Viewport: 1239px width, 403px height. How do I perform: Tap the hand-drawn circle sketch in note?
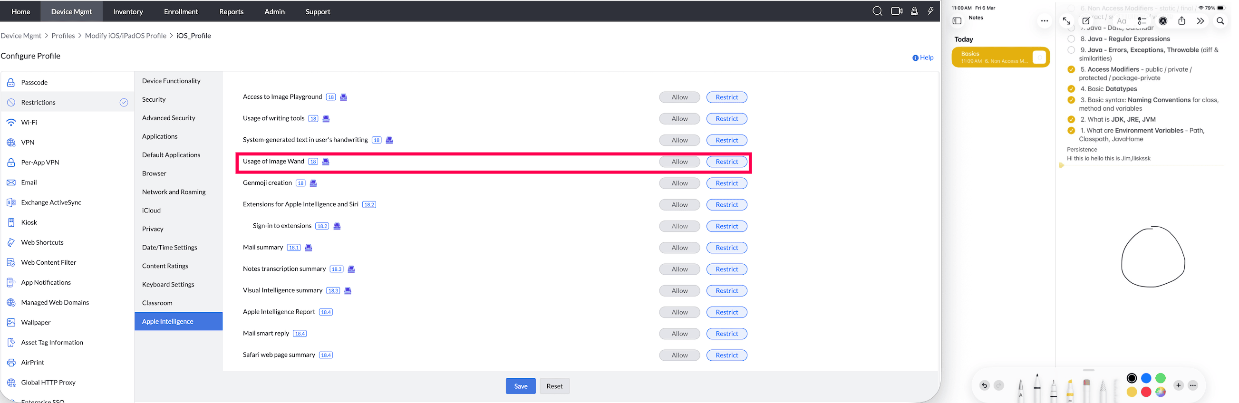tap(1152, 256)
